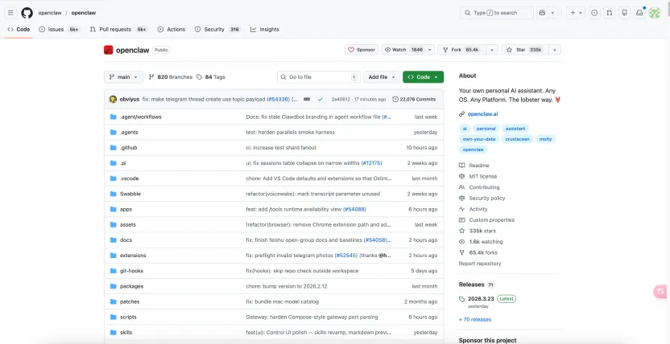This screenshot has width=670, height=344.
Task: Click 335k stars in About
Action: pos(478,231)
